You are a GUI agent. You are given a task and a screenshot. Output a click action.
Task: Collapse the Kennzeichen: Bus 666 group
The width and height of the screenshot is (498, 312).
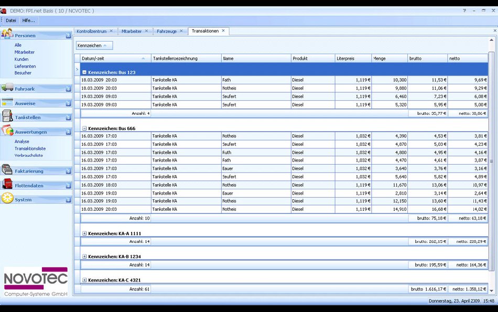click(84, 128)
